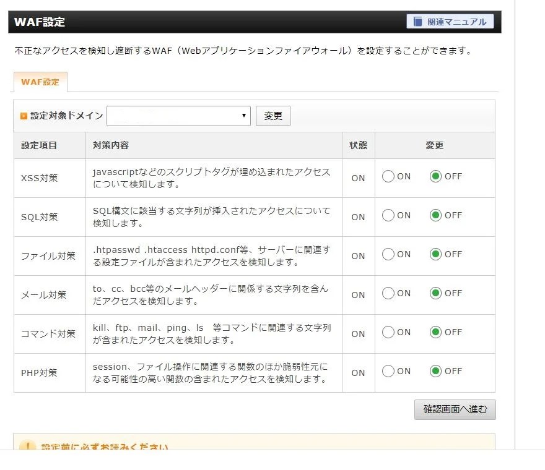Click the 変更 button next to domain
Viewport: 545px width, 470px height.
273,116
